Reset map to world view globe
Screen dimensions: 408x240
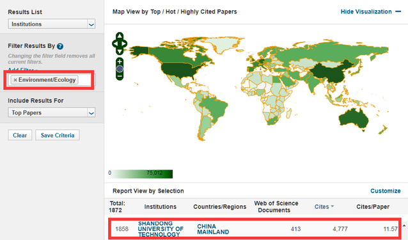pyautogui.click(x=120, y=69)
